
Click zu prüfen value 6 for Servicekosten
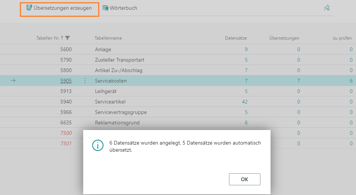pos(351,81)
